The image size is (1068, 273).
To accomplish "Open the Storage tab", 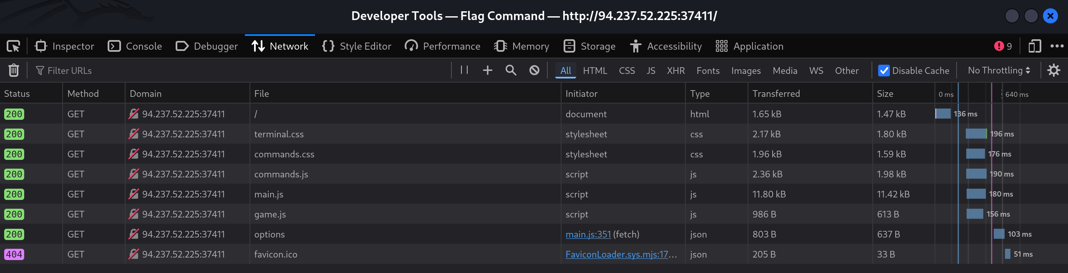I will (589, 46).
